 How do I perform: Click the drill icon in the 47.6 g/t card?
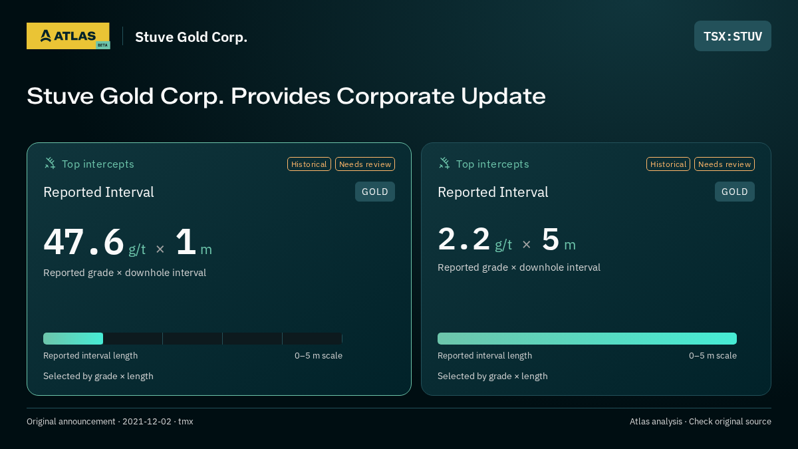50,163
